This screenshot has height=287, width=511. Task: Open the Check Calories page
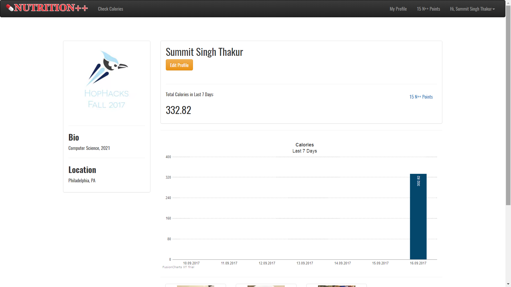pos(110,9)
